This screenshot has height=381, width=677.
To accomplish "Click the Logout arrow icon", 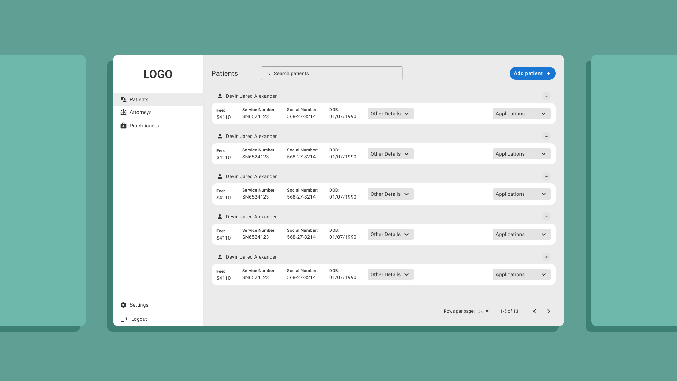I will point(124,319).
